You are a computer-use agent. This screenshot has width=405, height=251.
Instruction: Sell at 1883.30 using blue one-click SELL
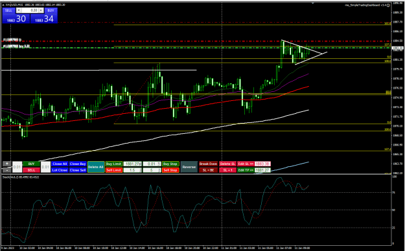point(16,19)
